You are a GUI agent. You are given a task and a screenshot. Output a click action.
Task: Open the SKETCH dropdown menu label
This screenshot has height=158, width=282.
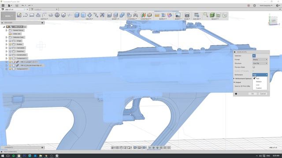pyautogui.click(x=44, y=19)
